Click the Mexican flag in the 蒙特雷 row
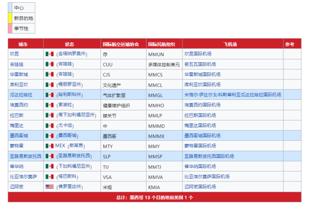The width and height of the screenshot is (311, 209). pos(49,146)
